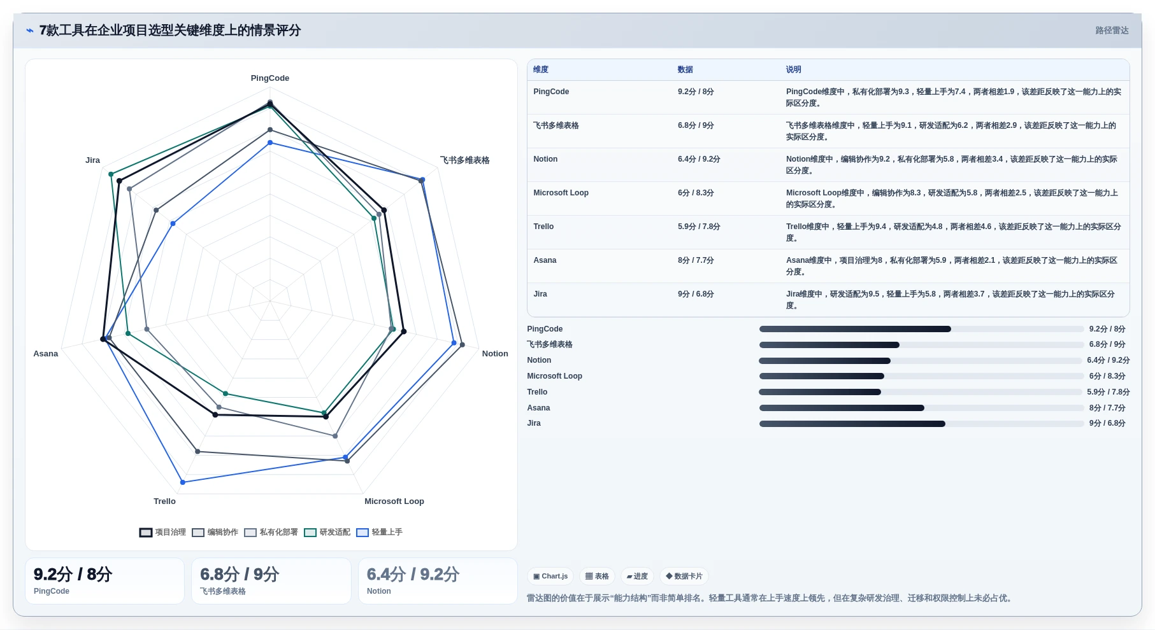Click the PingCode progress bar
This screenshot has width=1155, height=630.
point(921,329)
